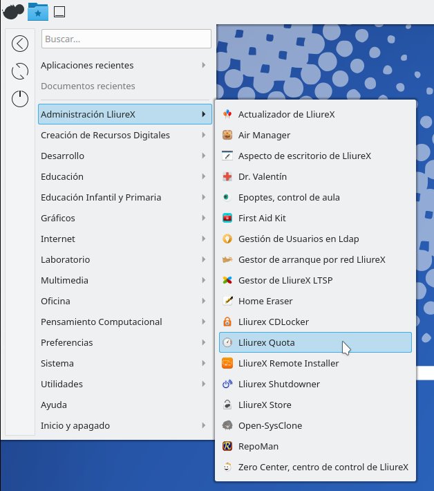
Task: Click the LliureX Remote Installer orange icon
Action: point(227,363)
